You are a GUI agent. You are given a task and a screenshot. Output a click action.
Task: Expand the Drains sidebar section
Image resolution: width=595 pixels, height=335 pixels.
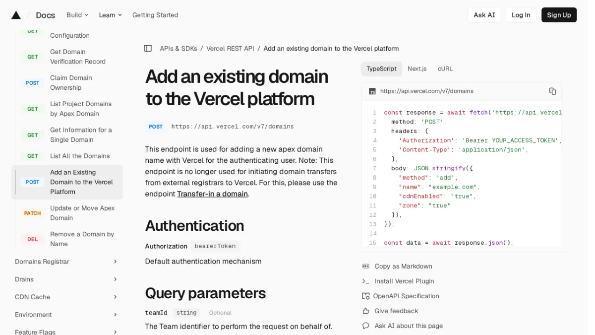66,279
